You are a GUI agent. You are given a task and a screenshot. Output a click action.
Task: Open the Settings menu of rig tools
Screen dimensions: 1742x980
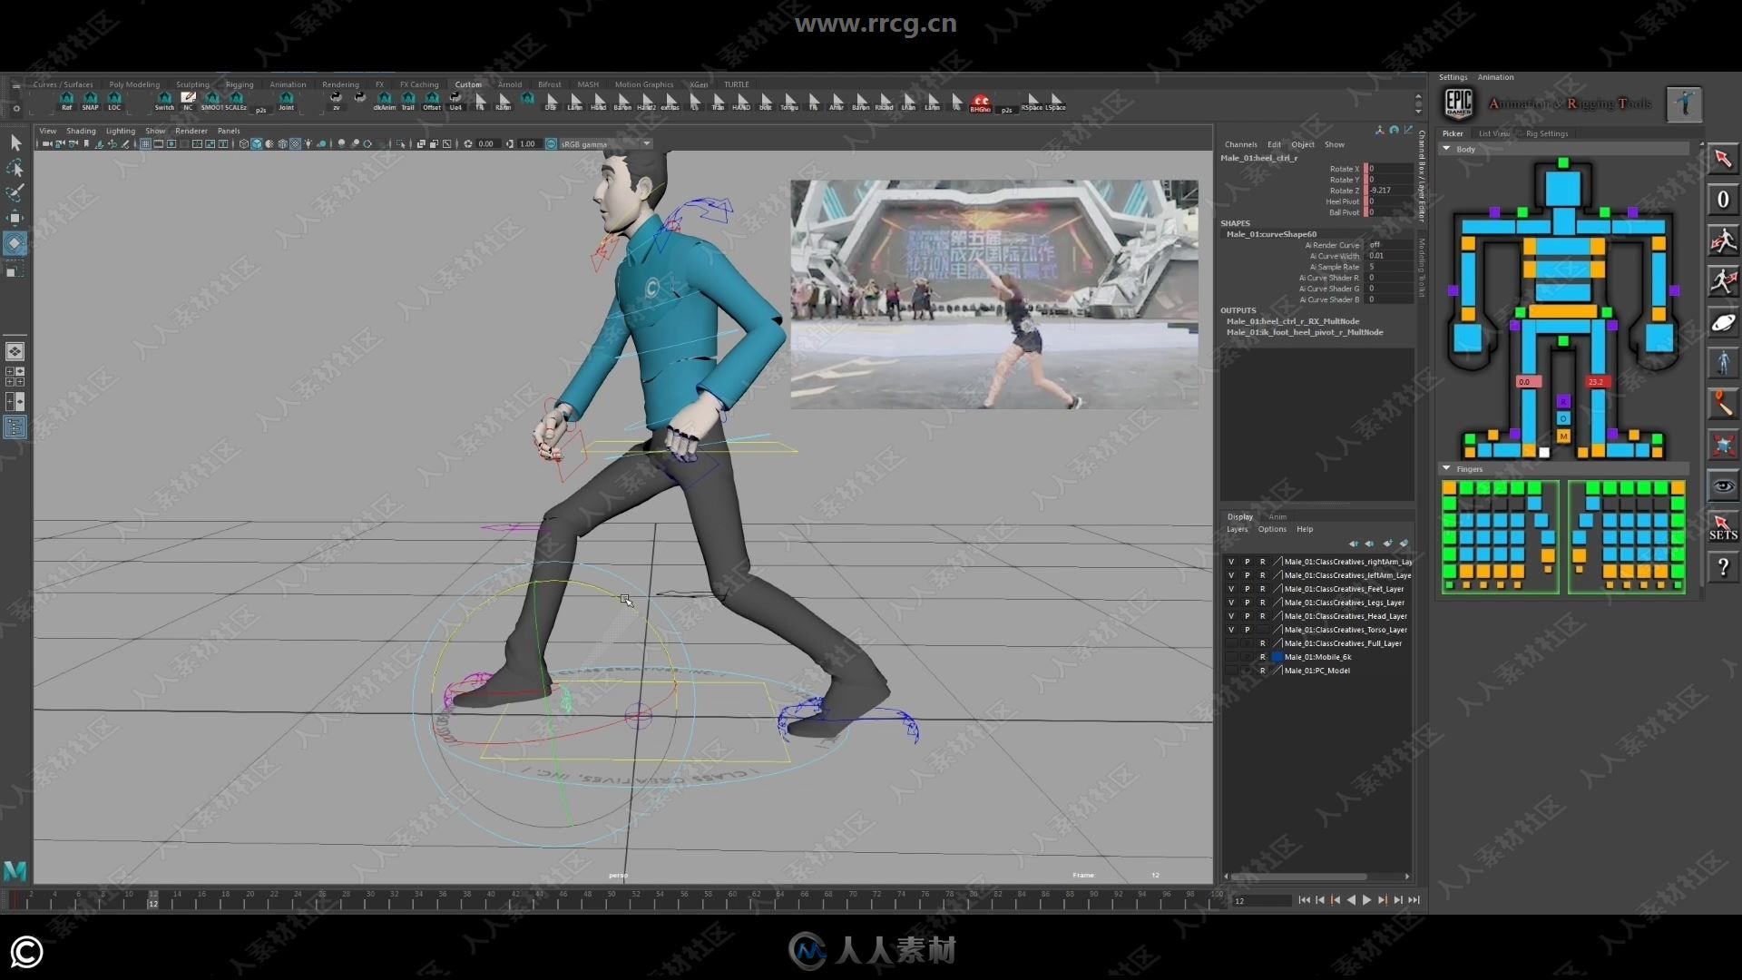1453,77
